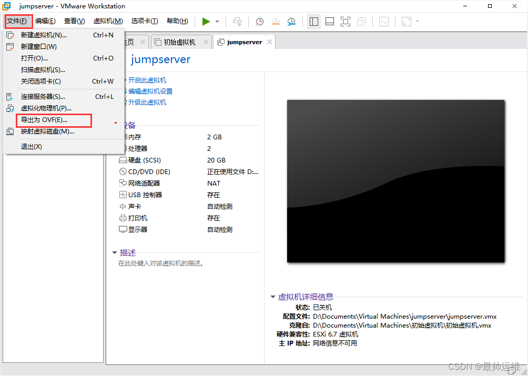Click the 2 GB memory value
The image size is (528, 376).
pos(215,137)
